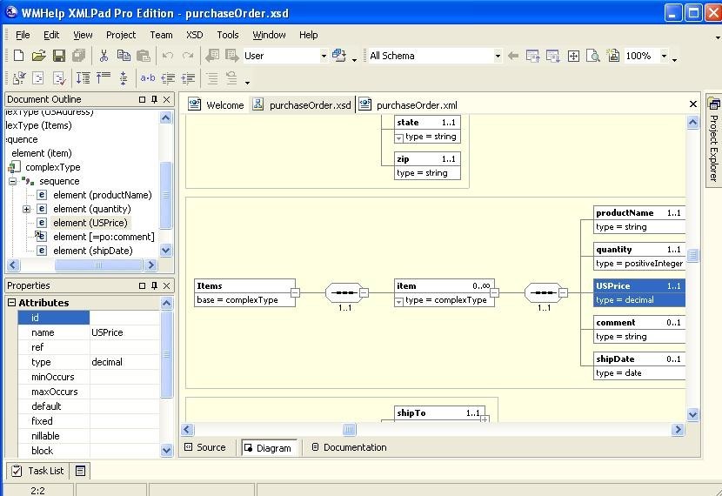Click the Cut scissors icon

(103, 56)
